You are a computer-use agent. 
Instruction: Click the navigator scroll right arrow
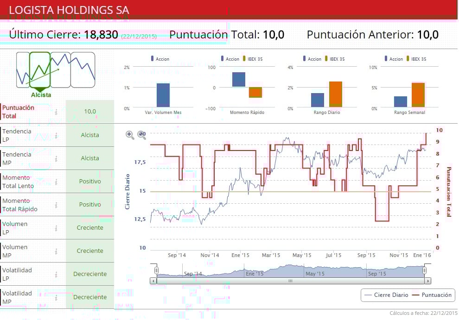point(427,281)
